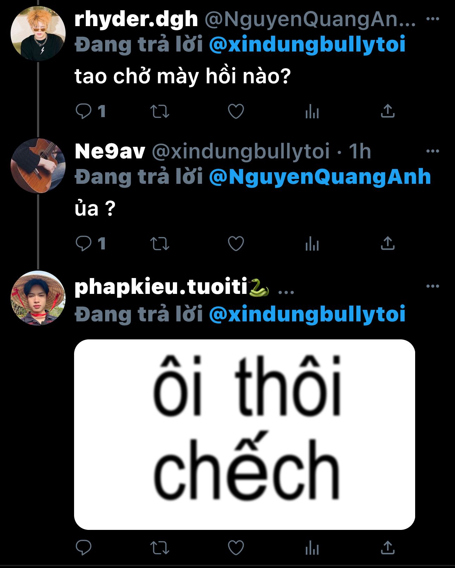Open the 'ôi thôi chếch' image
The width and height of the screenshot is (455, 568).
click(244, 434)
